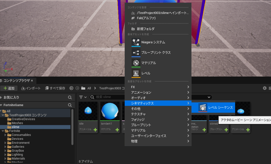Open the アニメーション submenu
This screenshot has width=271, height=164.
158,92
